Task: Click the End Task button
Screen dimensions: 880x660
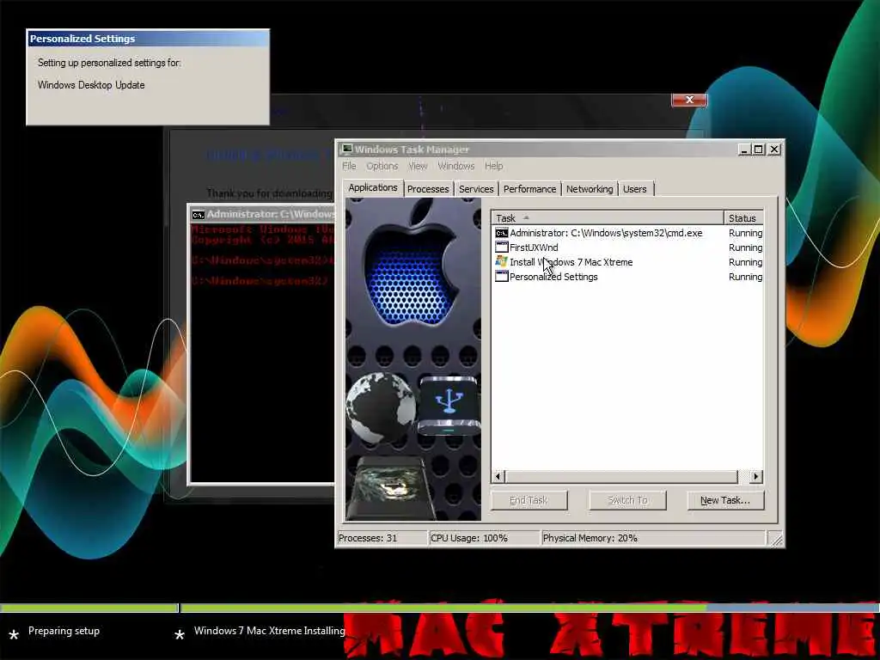Action: click(529, 500)
